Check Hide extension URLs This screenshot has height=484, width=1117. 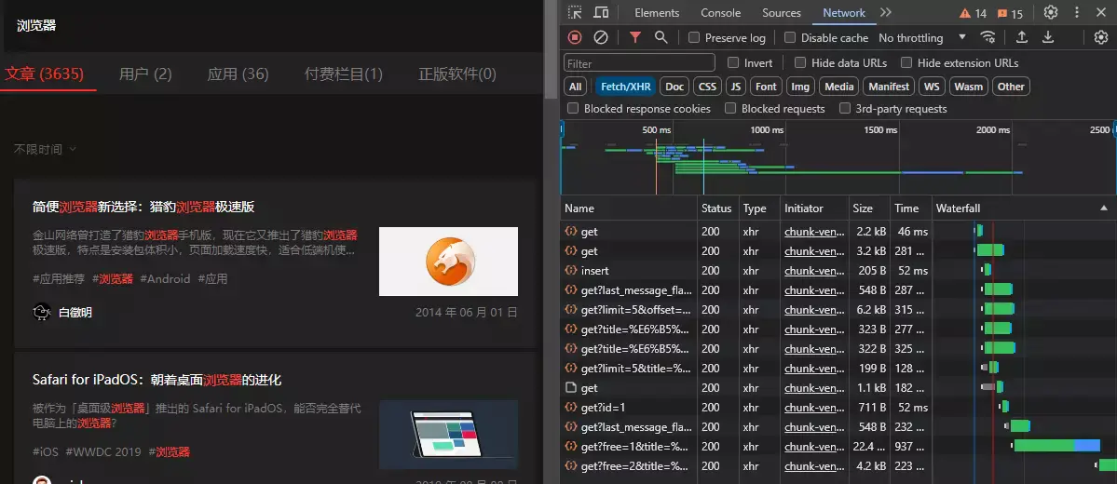[x=906, y=62]
